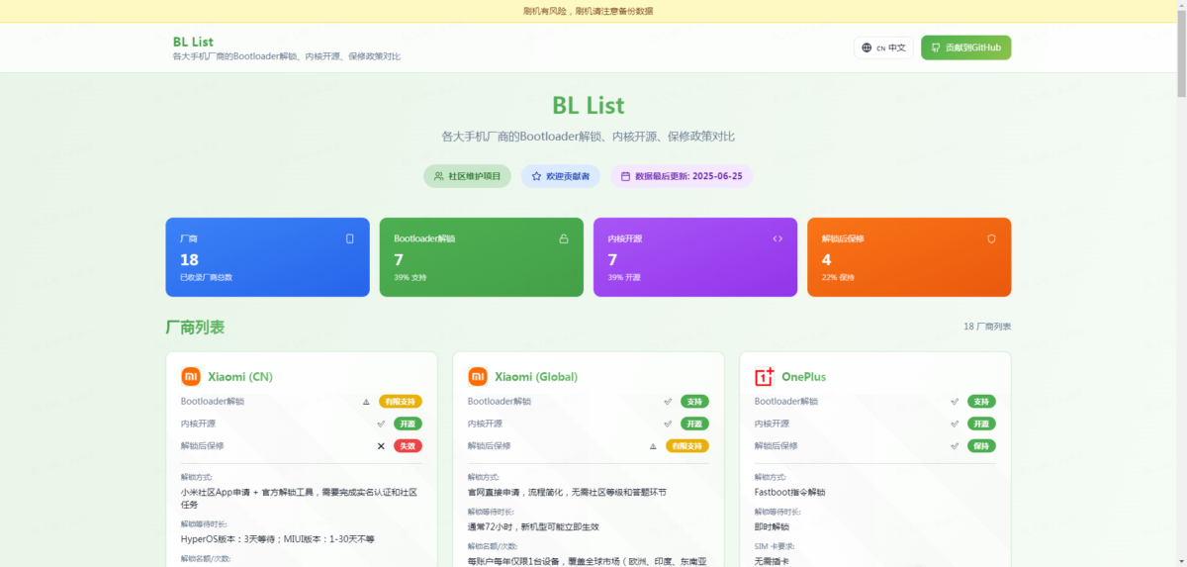Click the blue 厂商 18 stat card

pyautogui.click(x=267, y=257)
